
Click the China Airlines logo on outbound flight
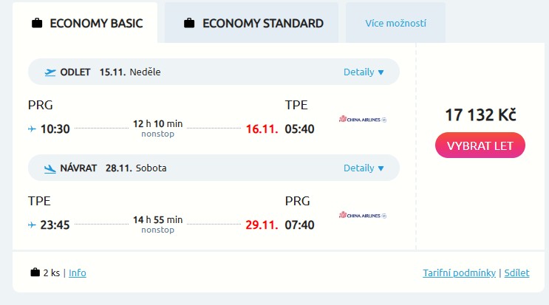point(363,119)
